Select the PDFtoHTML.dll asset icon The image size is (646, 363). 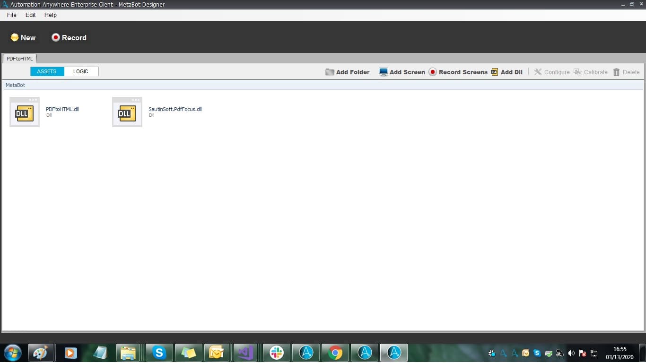(x=25, y=112)
